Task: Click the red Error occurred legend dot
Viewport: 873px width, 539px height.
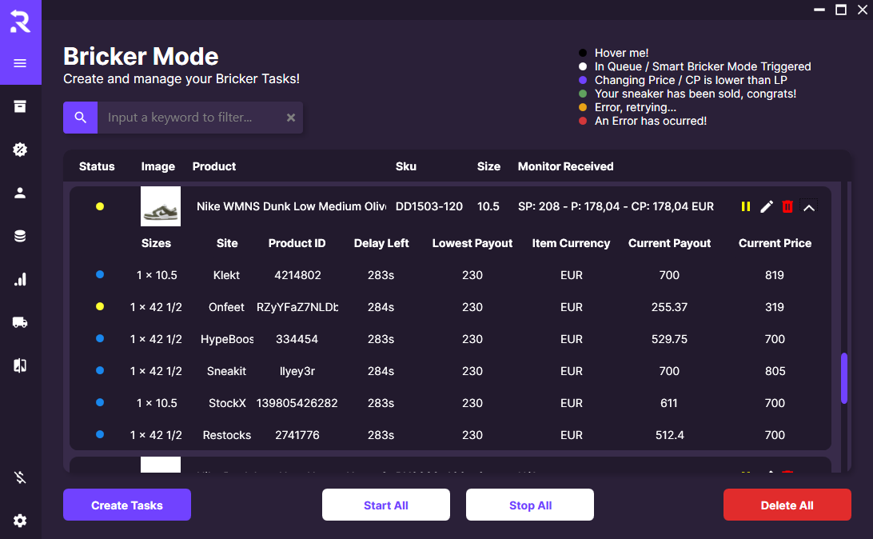Action: click(x=583, y=121)
